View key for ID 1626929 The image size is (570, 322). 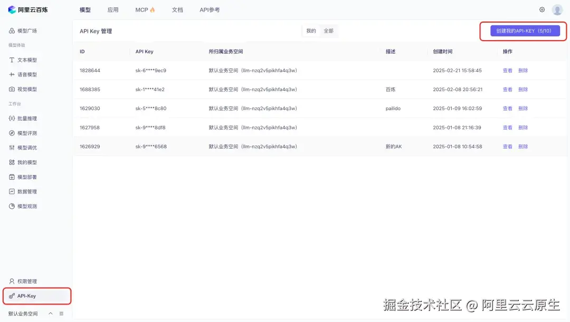click(x=508, y=147)
